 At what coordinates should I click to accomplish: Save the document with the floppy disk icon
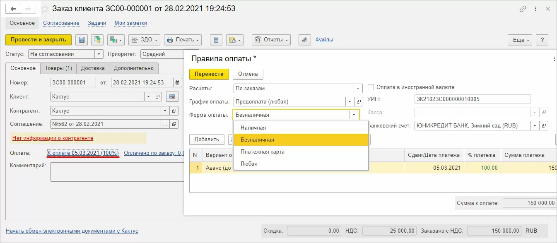[x=82, y=40]
